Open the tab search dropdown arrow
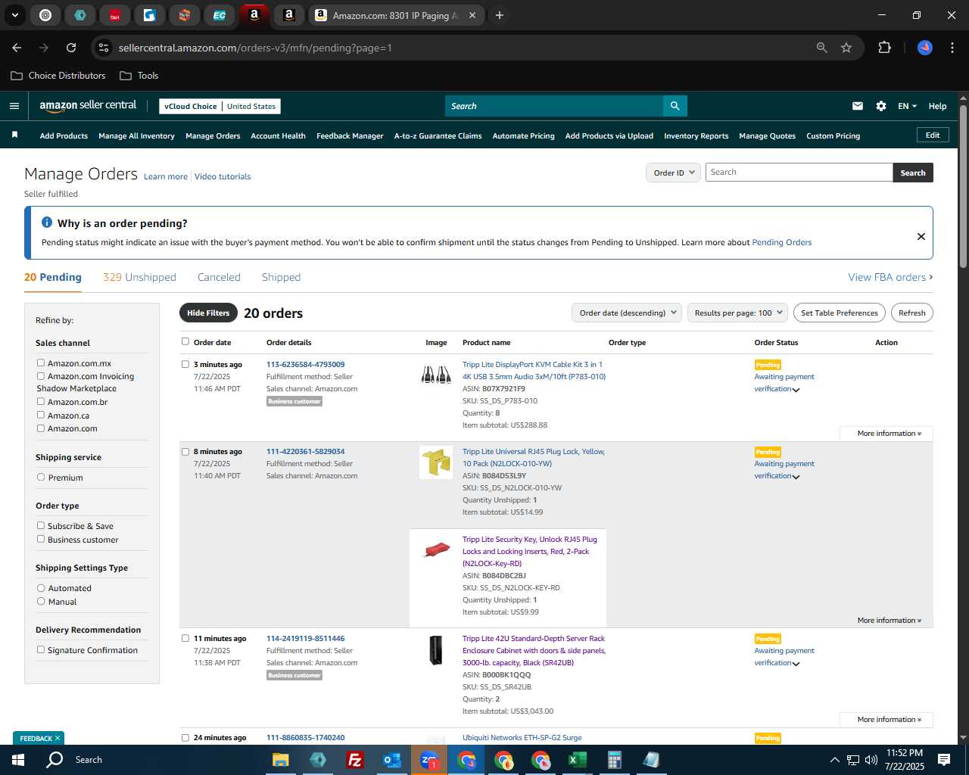969x775 pixels. point(14,15)
